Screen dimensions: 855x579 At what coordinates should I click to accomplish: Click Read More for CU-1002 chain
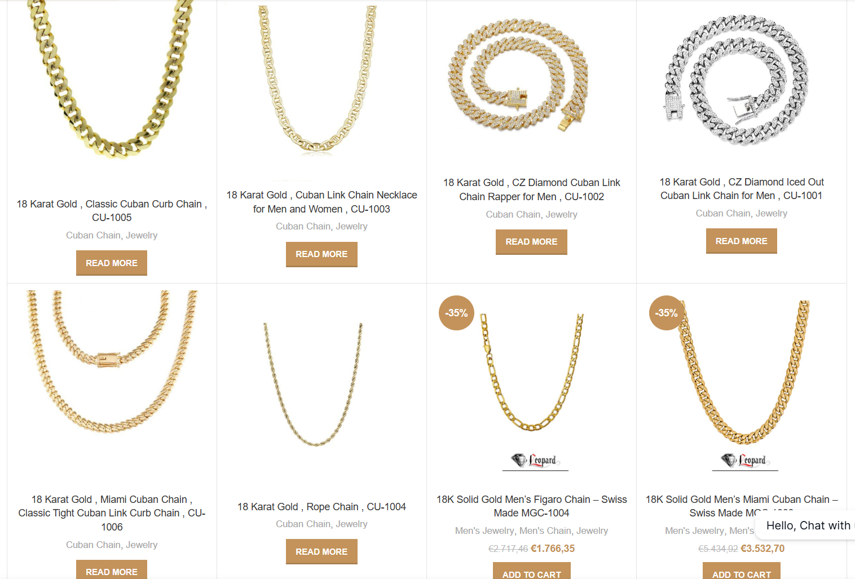coord(531,242)
